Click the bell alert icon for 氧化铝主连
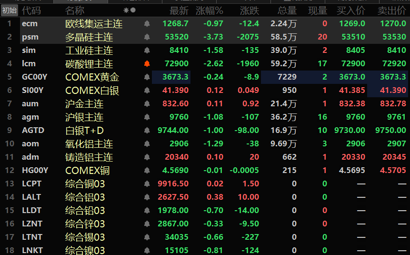Screen dimensions: 410x255 click(x=147, y=144)
